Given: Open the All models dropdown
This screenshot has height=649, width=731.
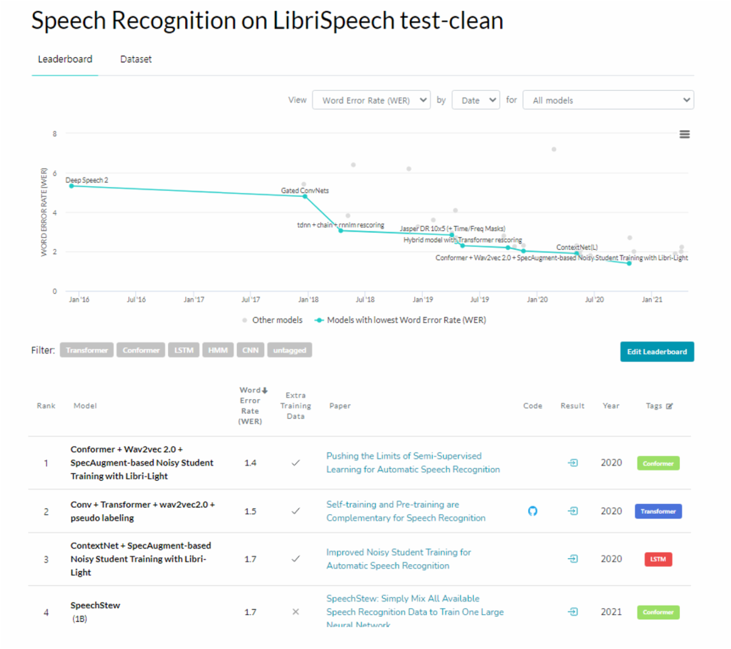Looking at the screenshot, I should click(607, 99).
